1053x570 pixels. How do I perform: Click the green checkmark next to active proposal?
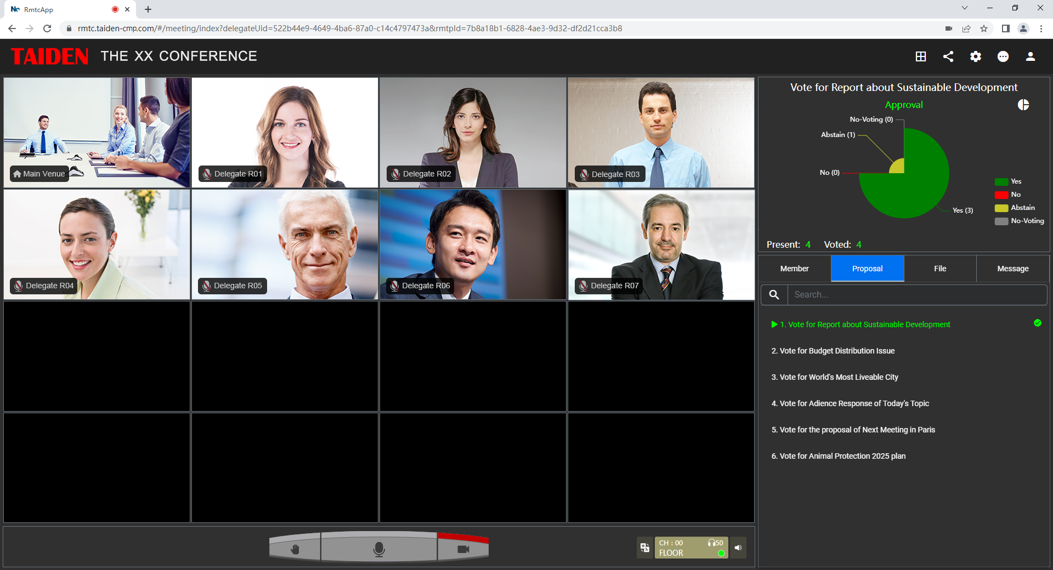click(x=1037, y=323)
